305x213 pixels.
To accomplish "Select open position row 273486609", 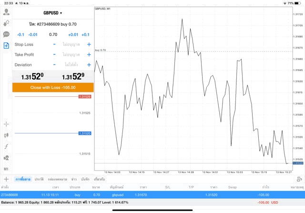I will click(152, 194).
